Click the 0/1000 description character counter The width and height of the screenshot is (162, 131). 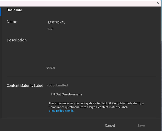[51, 68]
